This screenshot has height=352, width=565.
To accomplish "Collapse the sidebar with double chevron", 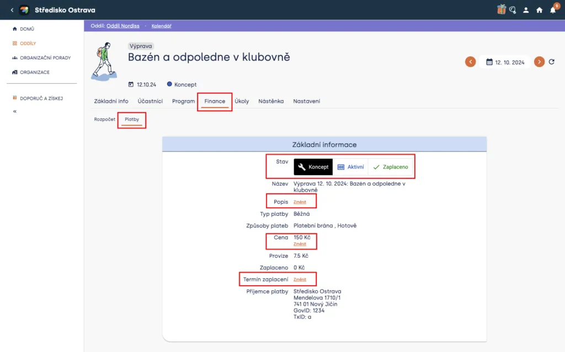I will [15, 111].
